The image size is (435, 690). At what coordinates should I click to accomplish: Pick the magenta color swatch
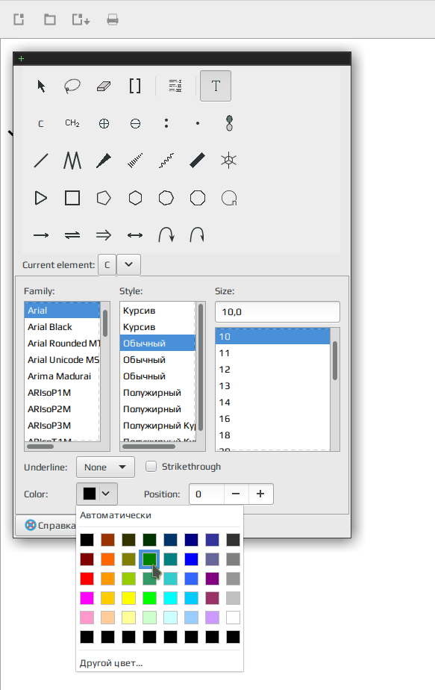tap(87, 598)
